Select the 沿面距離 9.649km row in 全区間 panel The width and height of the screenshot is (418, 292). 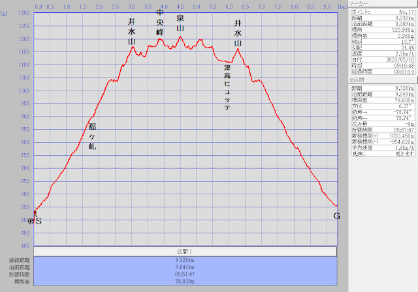[x=383, y=94]
